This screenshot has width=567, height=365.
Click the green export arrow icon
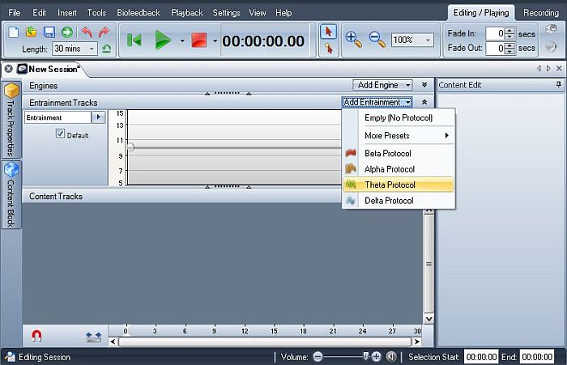(67, 32)
